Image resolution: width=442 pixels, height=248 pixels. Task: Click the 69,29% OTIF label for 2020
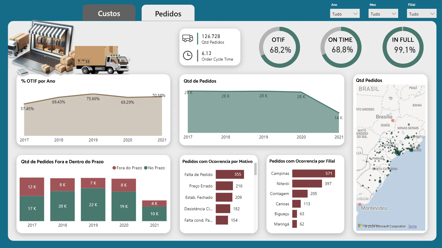128,102
